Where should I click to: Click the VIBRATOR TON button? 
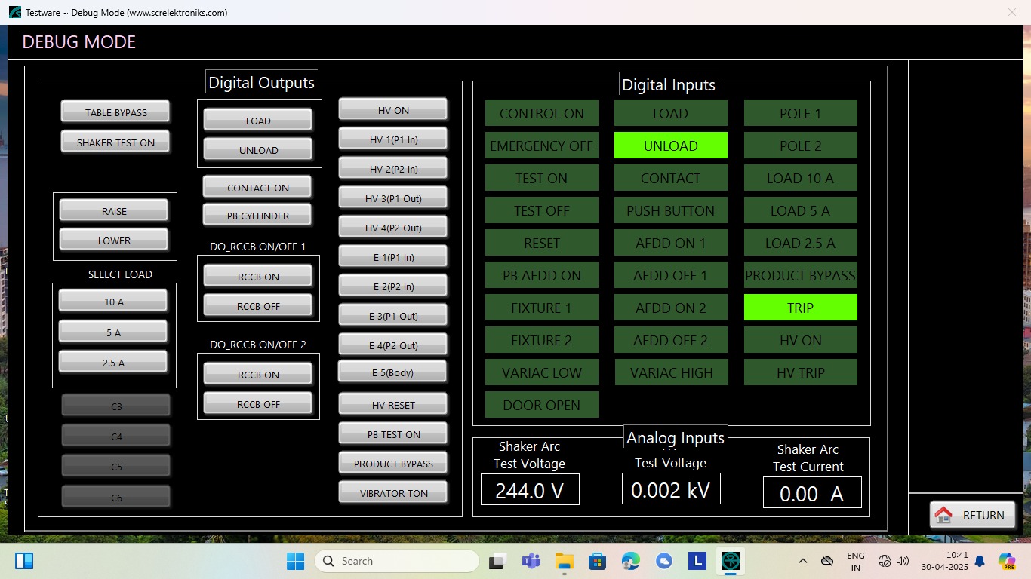(393, 493)
